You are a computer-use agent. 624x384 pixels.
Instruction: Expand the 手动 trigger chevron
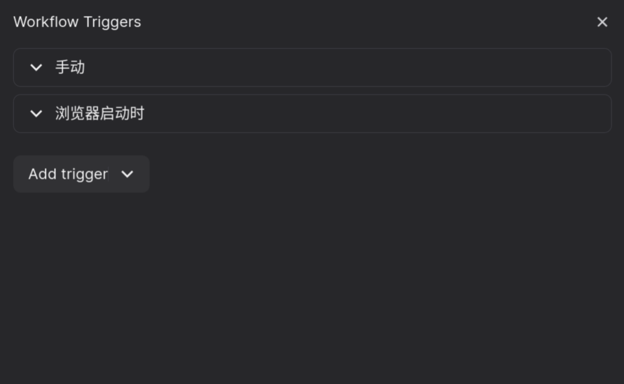(x=36, y=68)
